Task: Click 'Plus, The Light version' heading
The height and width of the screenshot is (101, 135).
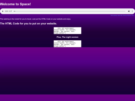Action: point(67,37)
